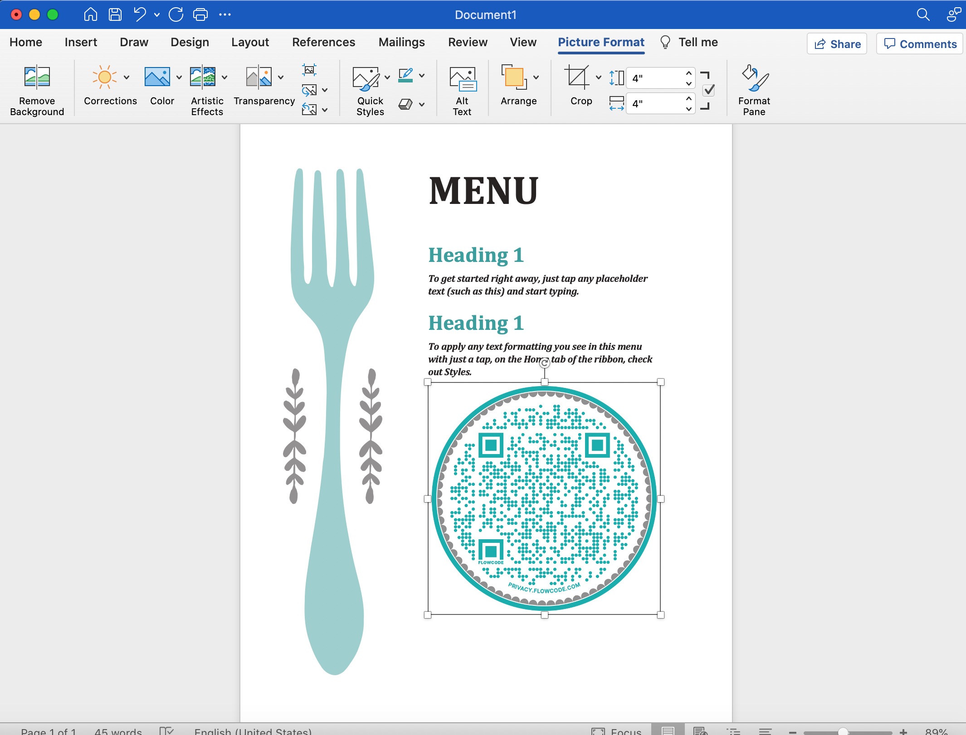Click the Search magnifier icon

(x=923, y=15)
